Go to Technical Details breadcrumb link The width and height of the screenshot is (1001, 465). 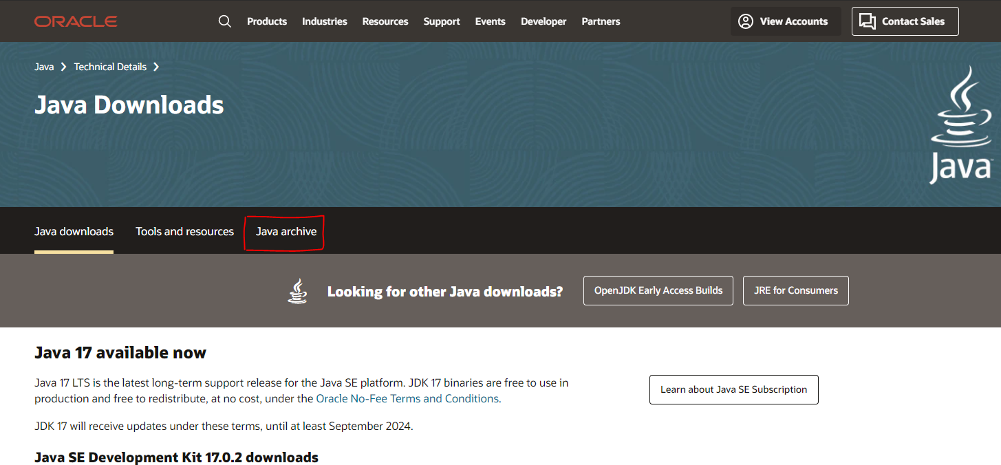click(x=110, y=67)
